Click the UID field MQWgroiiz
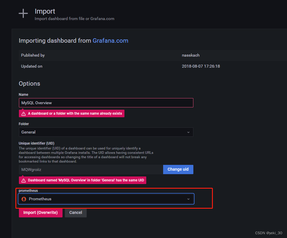The height and width of the screenshot is (238, 287). (91, 170)
